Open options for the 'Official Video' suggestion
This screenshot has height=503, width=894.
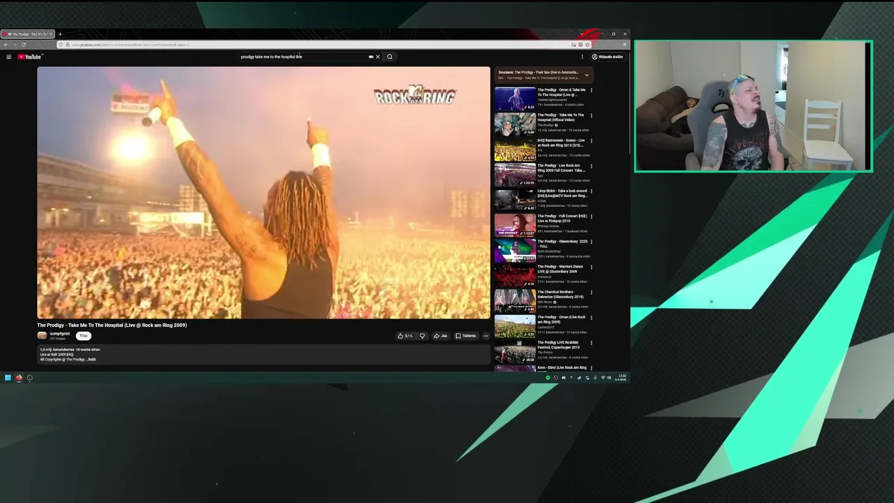coord(592,115)
